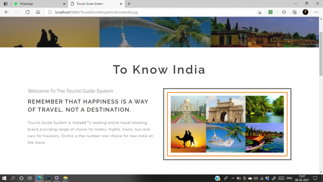
Task: Close the WhatsApp tab
Action: coord(64,4)
